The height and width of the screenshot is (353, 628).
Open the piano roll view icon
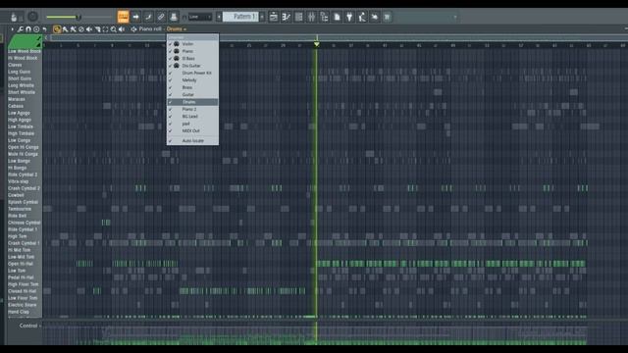coord(286,17)
